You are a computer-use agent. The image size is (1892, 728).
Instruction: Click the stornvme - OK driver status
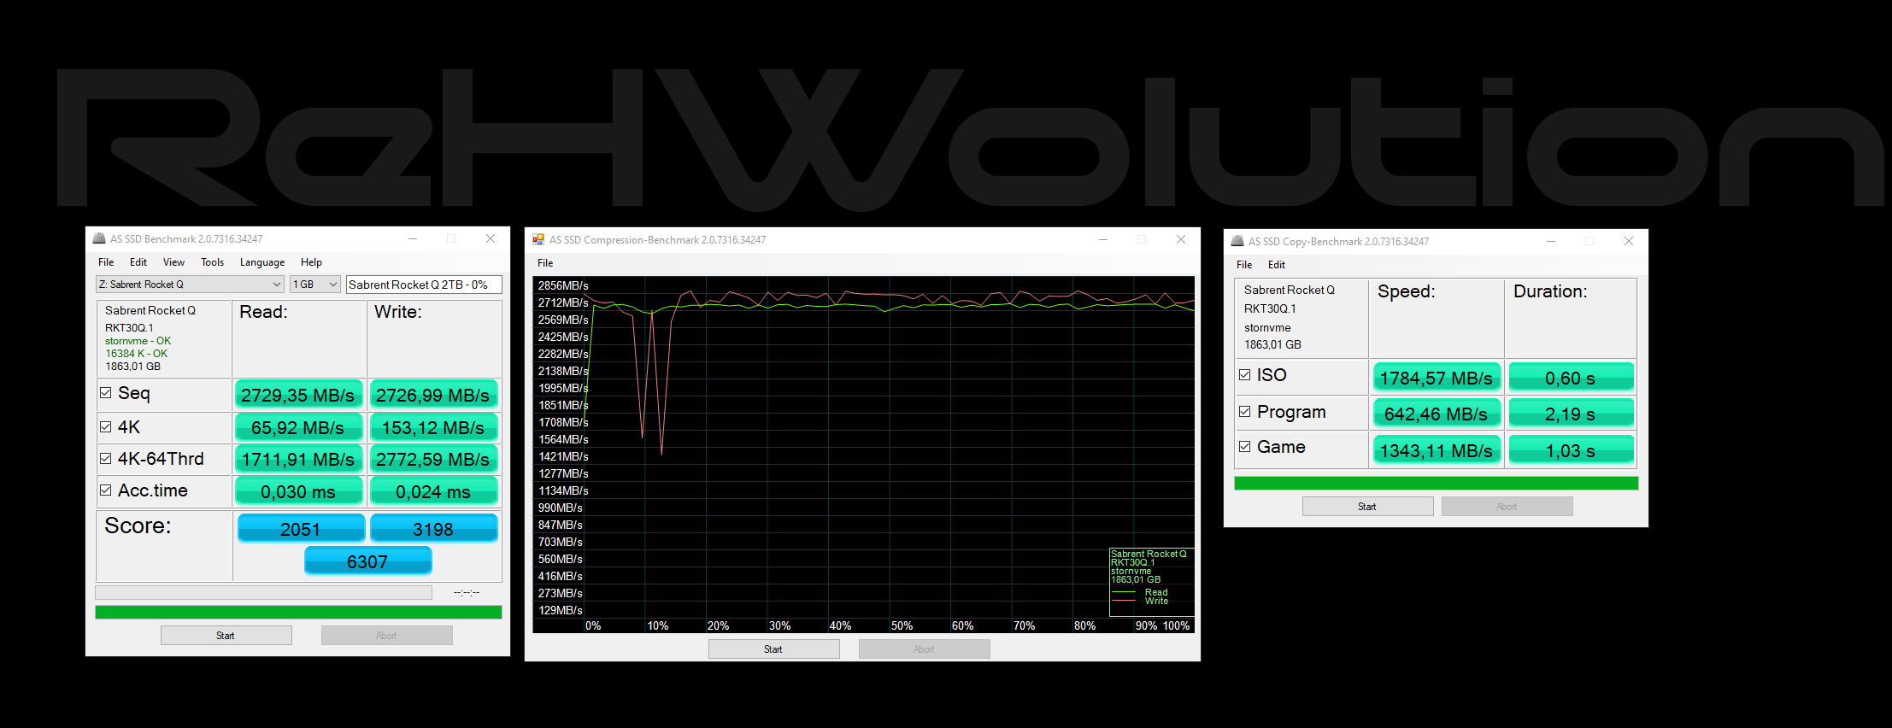pos(138,341)
